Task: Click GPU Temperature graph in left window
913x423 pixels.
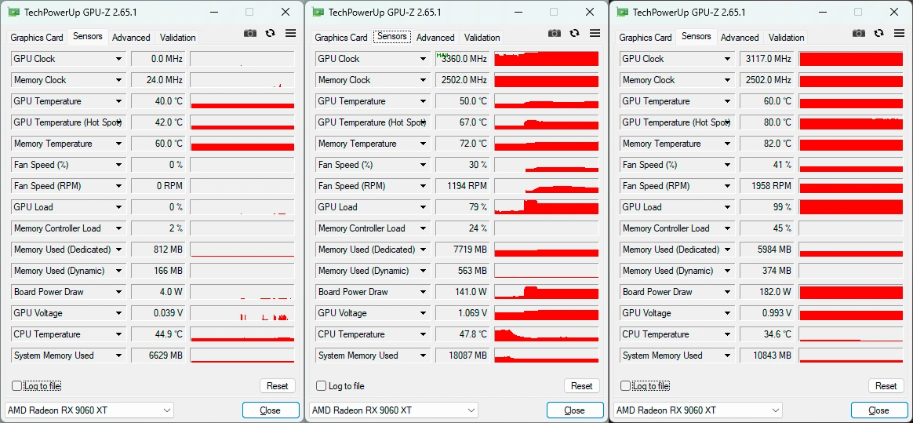Action: tap(242, 101)
